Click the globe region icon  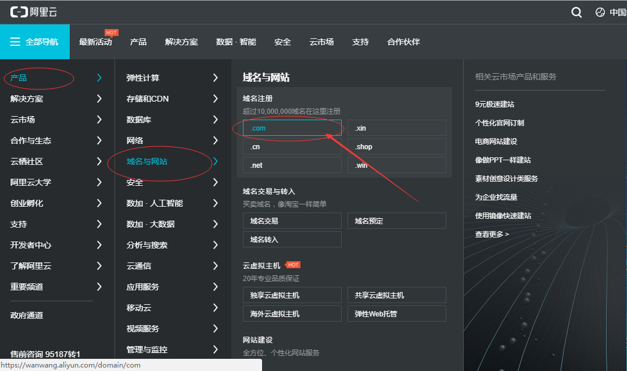(x=600, y=12)
